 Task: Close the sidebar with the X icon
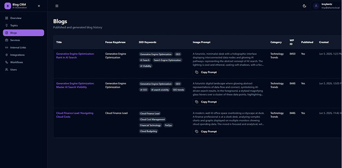39,6
